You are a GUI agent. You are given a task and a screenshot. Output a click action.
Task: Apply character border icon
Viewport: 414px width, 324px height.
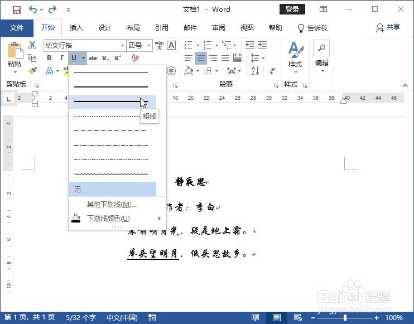172,45
